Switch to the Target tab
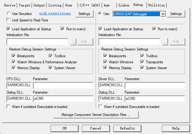This screenshot has width=192, height=134. click(x=25, y=5)
